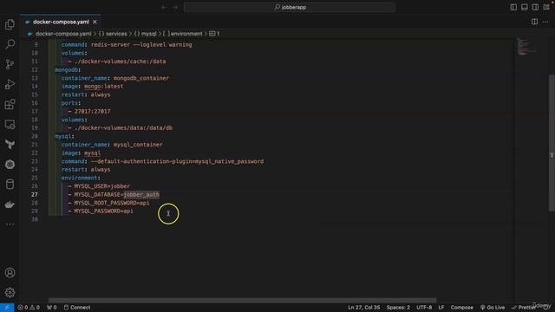This screenshot has width=555, height=312.
Task: Open the Accounts menu icon
Action: coord(10,273)
